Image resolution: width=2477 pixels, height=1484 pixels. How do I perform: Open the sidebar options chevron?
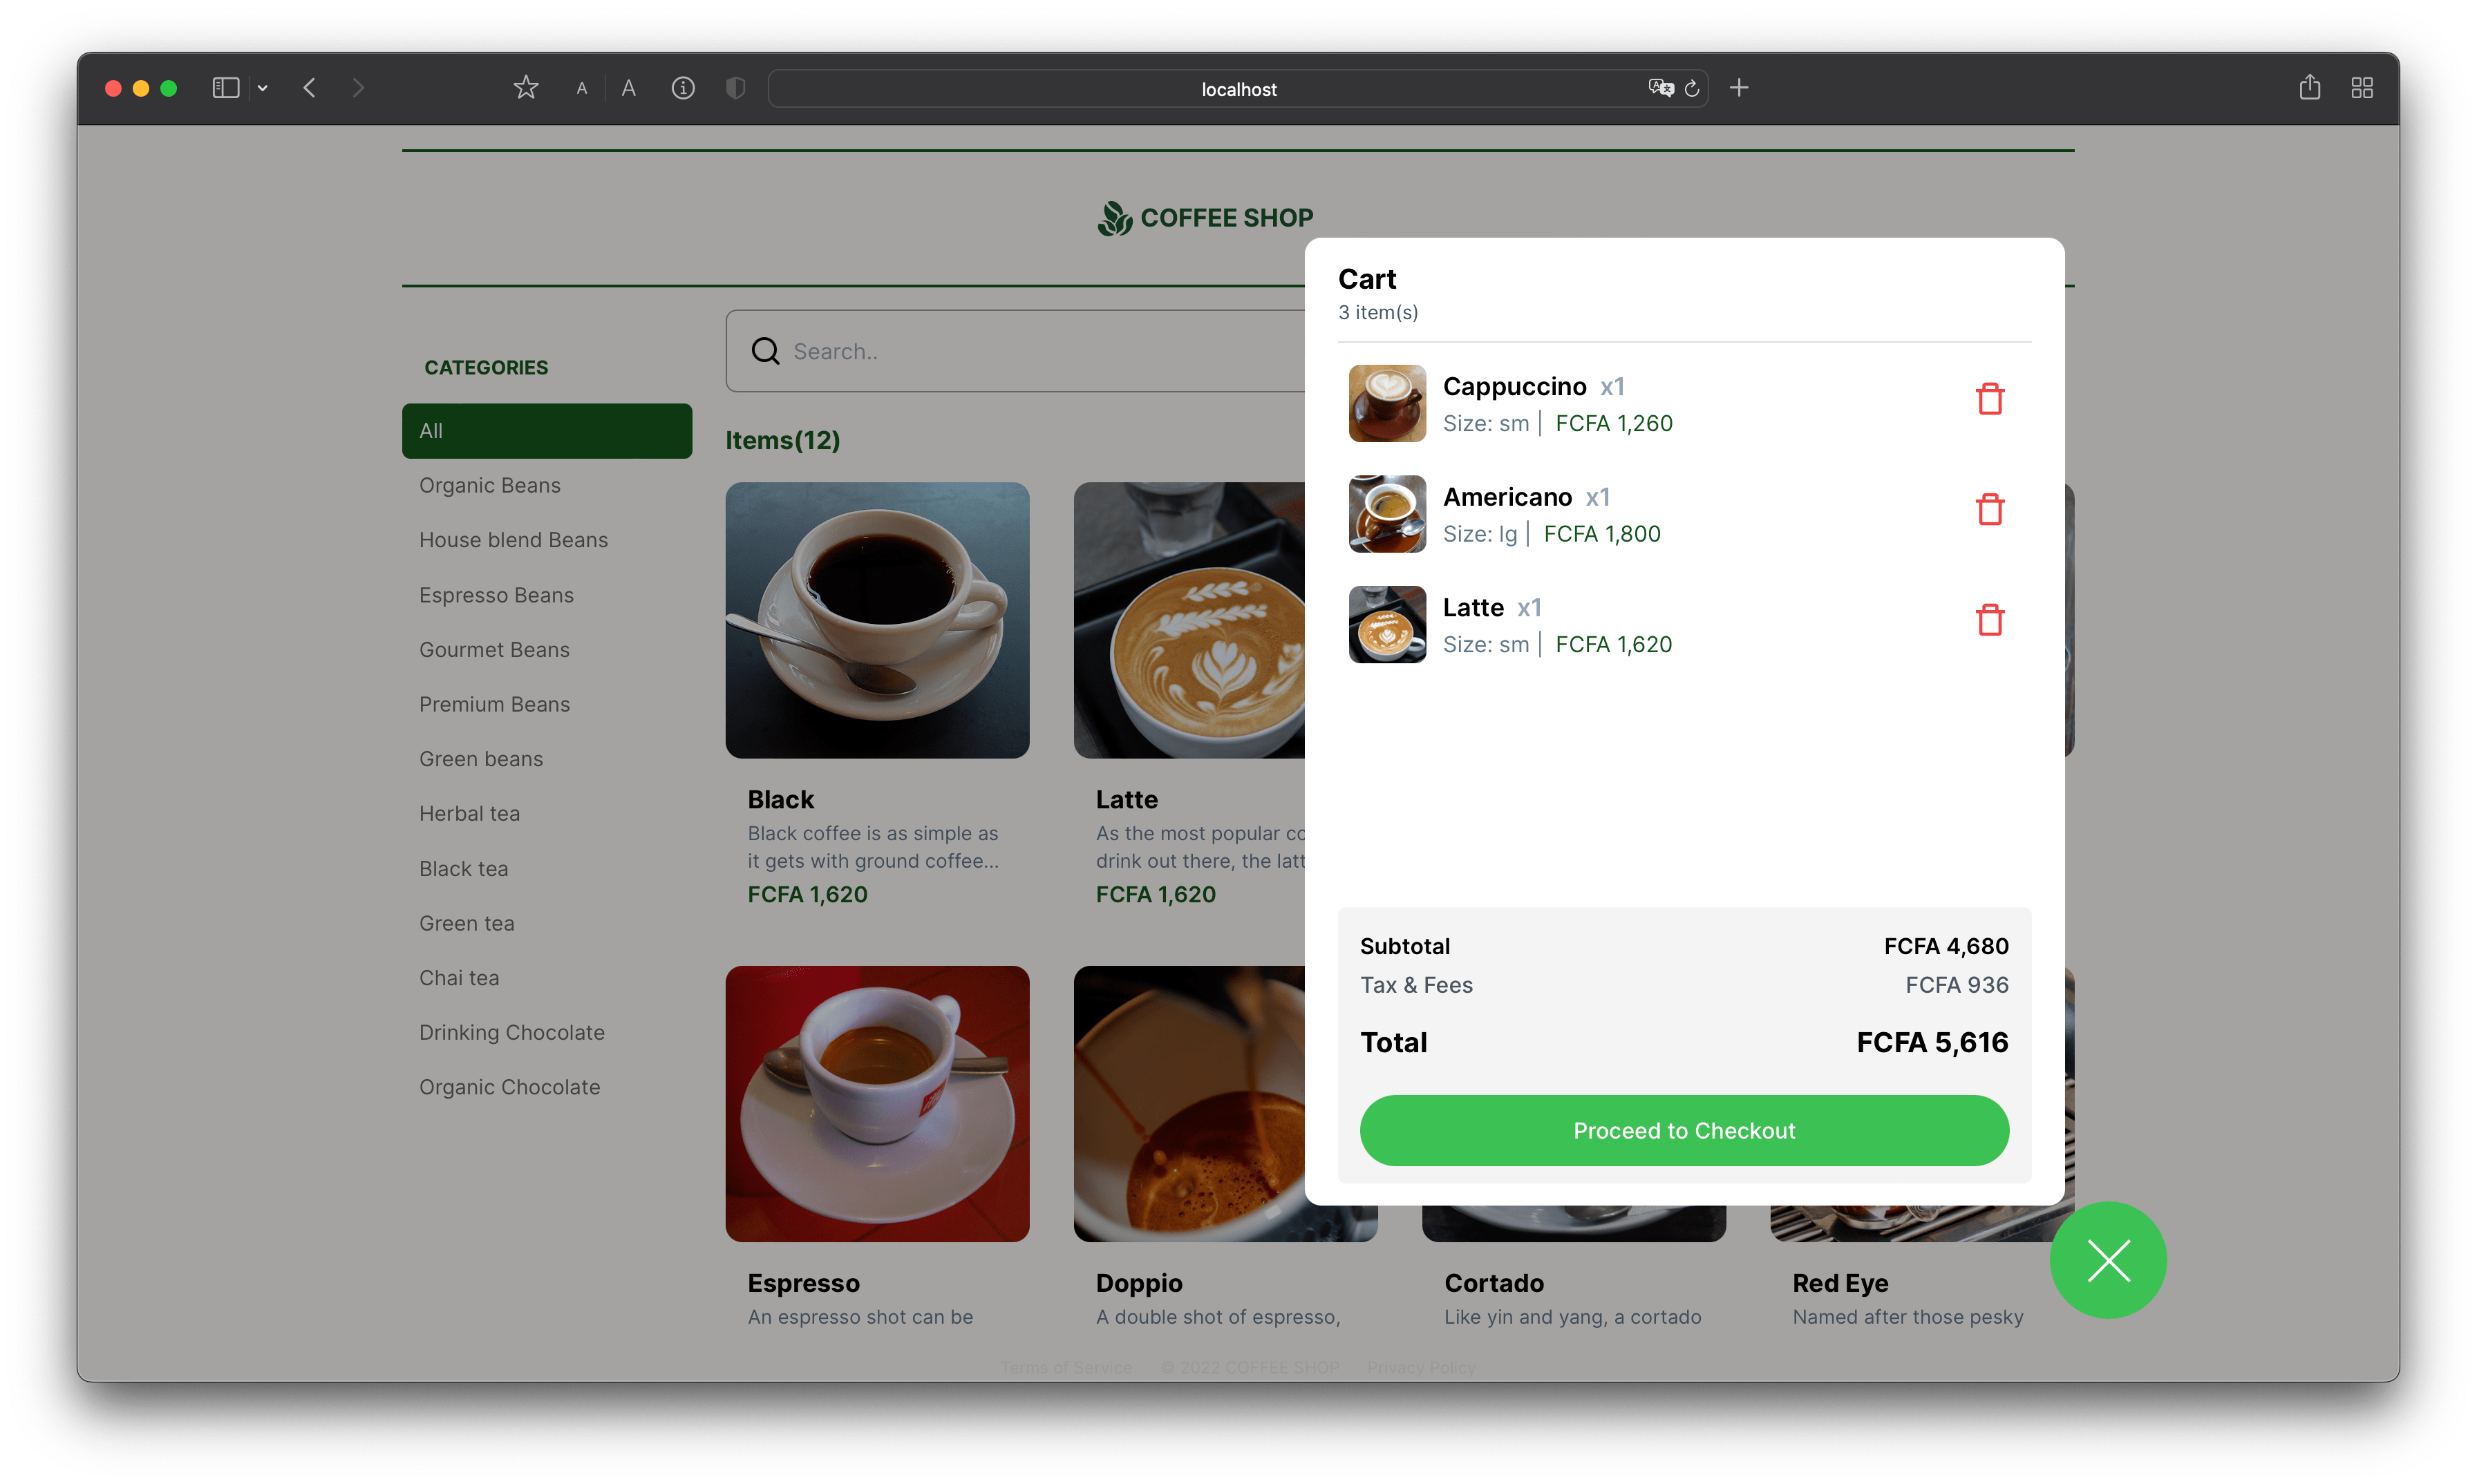pos(263,88)
